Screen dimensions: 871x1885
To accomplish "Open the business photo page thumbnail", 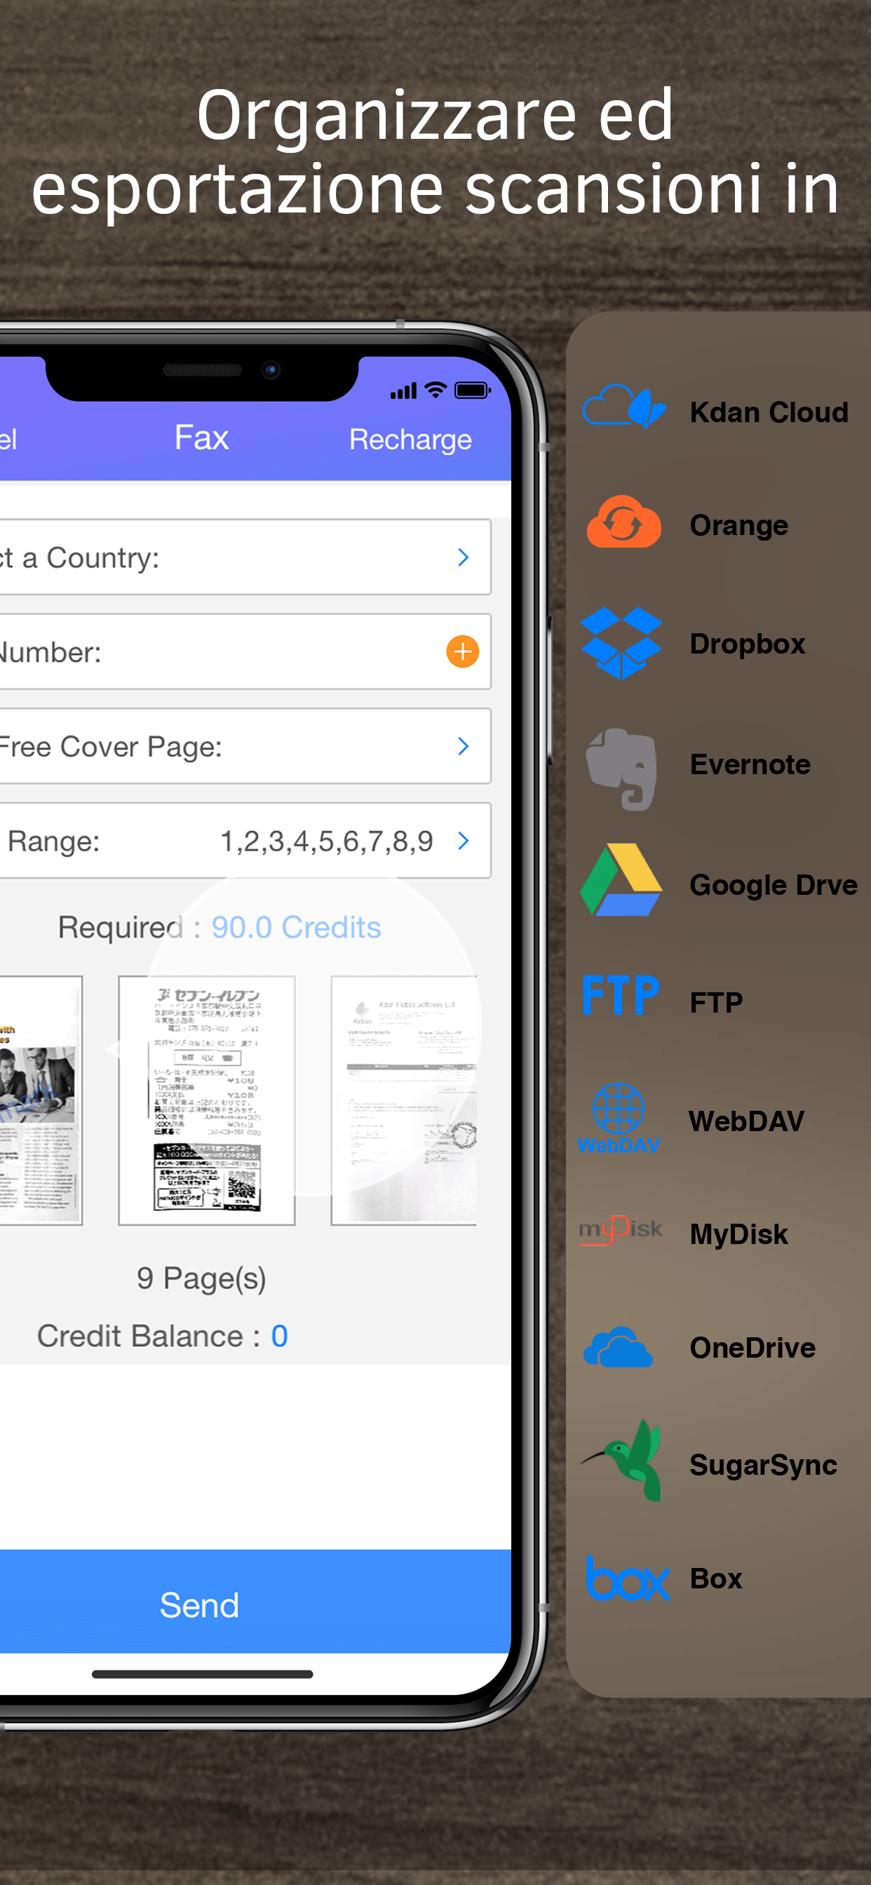I will [x=41, y=1100].
